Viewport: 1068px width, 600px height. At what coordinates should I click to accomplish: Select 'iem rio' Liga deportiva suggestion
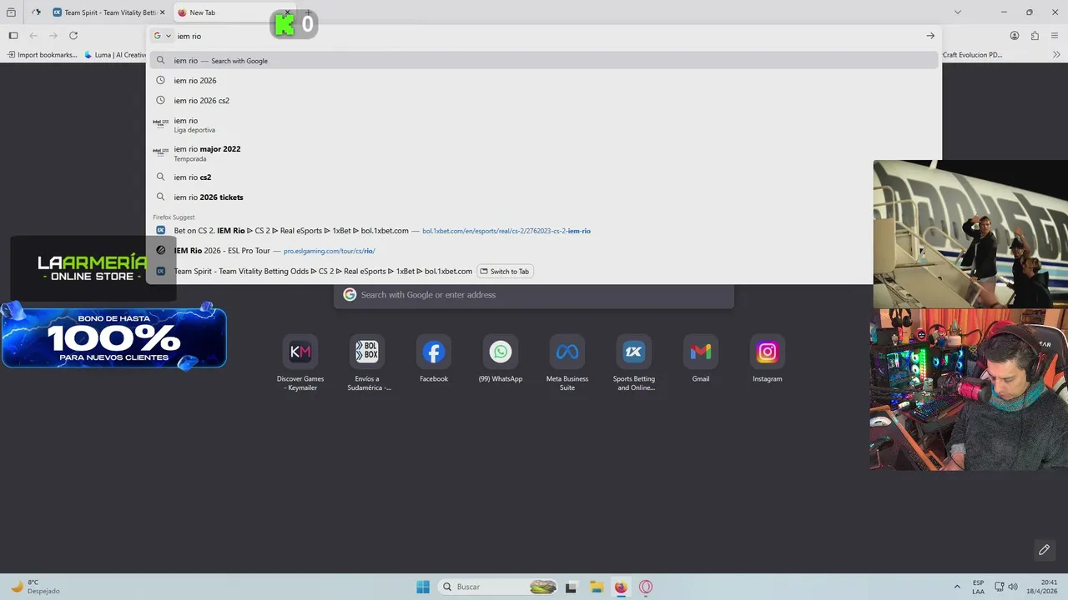click(544, 125)
